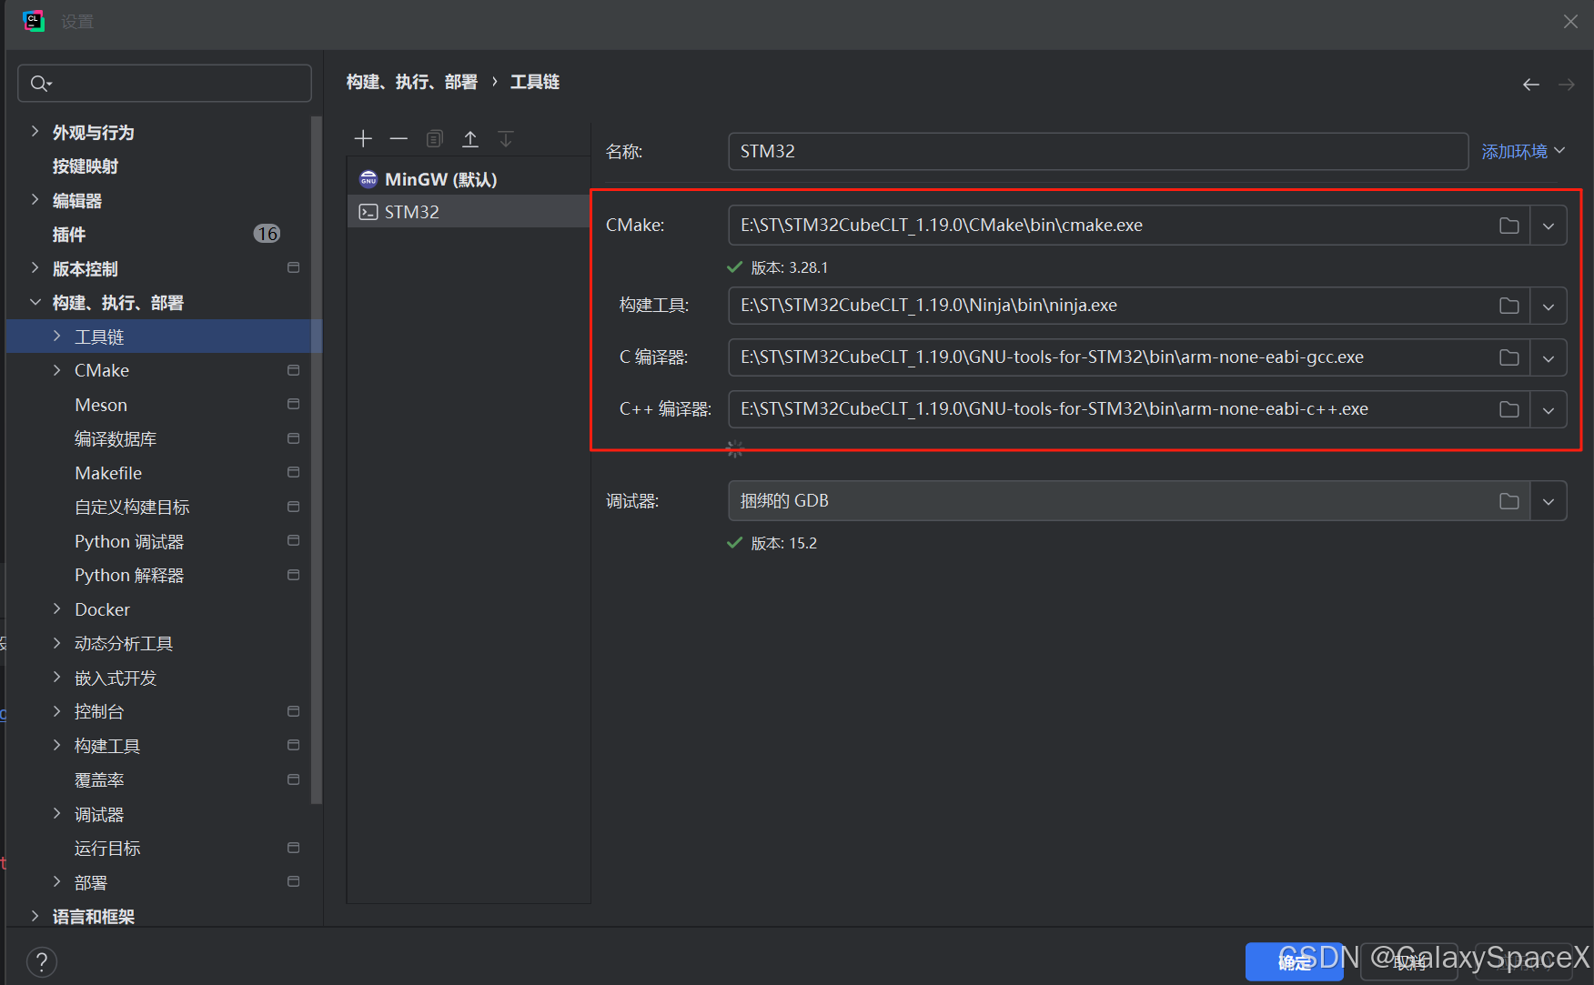Click project-level indicator icon beside 版本控制

293,267
